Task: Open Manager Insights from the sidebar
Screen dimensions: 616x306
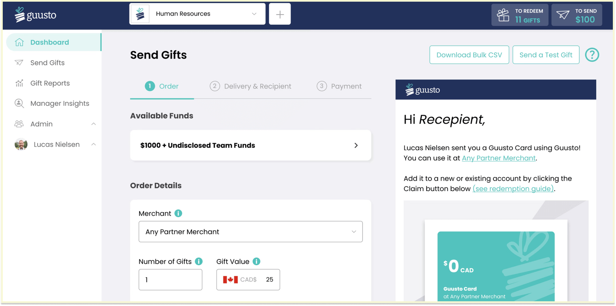Action: (x=60, y=103)
